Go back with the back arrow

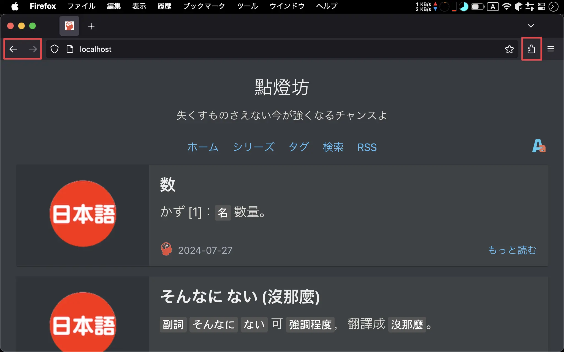tap(13, 49)
